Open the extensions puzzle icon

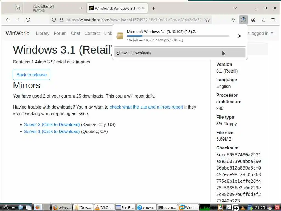[263, 20]
